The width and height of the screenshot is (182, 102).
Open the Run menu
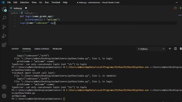pyautogui.click(x=47, y=3)
